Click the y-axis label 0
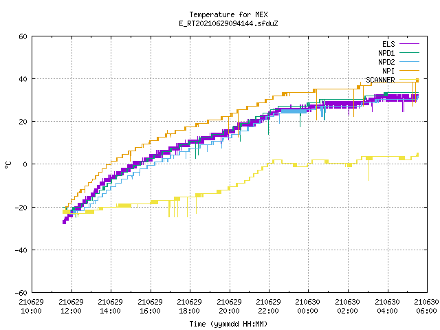The image size is (440, 330). coord(25,164)
